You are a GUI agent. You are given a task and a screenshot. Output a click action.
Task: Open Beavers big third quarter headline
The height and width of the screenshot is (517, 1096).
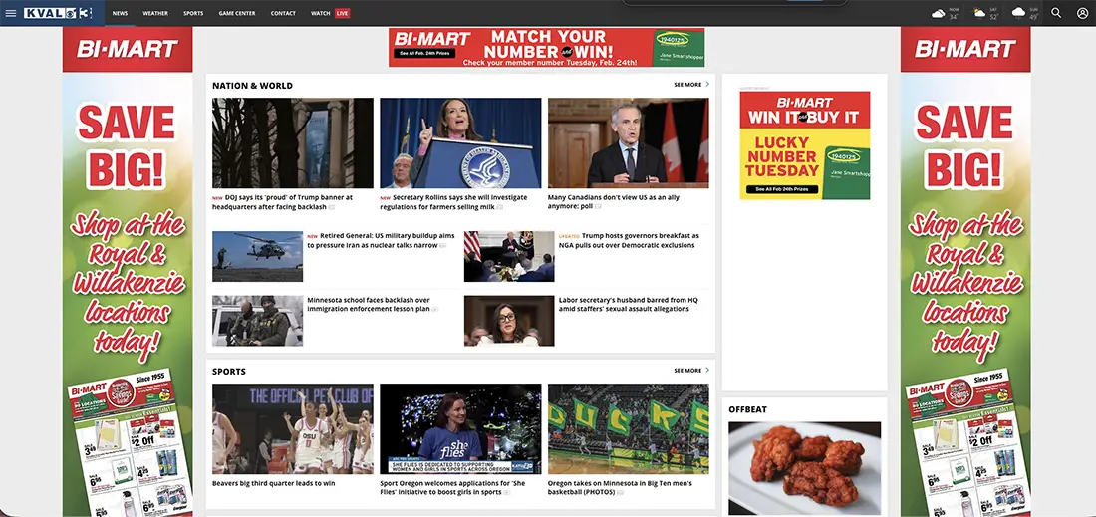[x=274, y=483]
